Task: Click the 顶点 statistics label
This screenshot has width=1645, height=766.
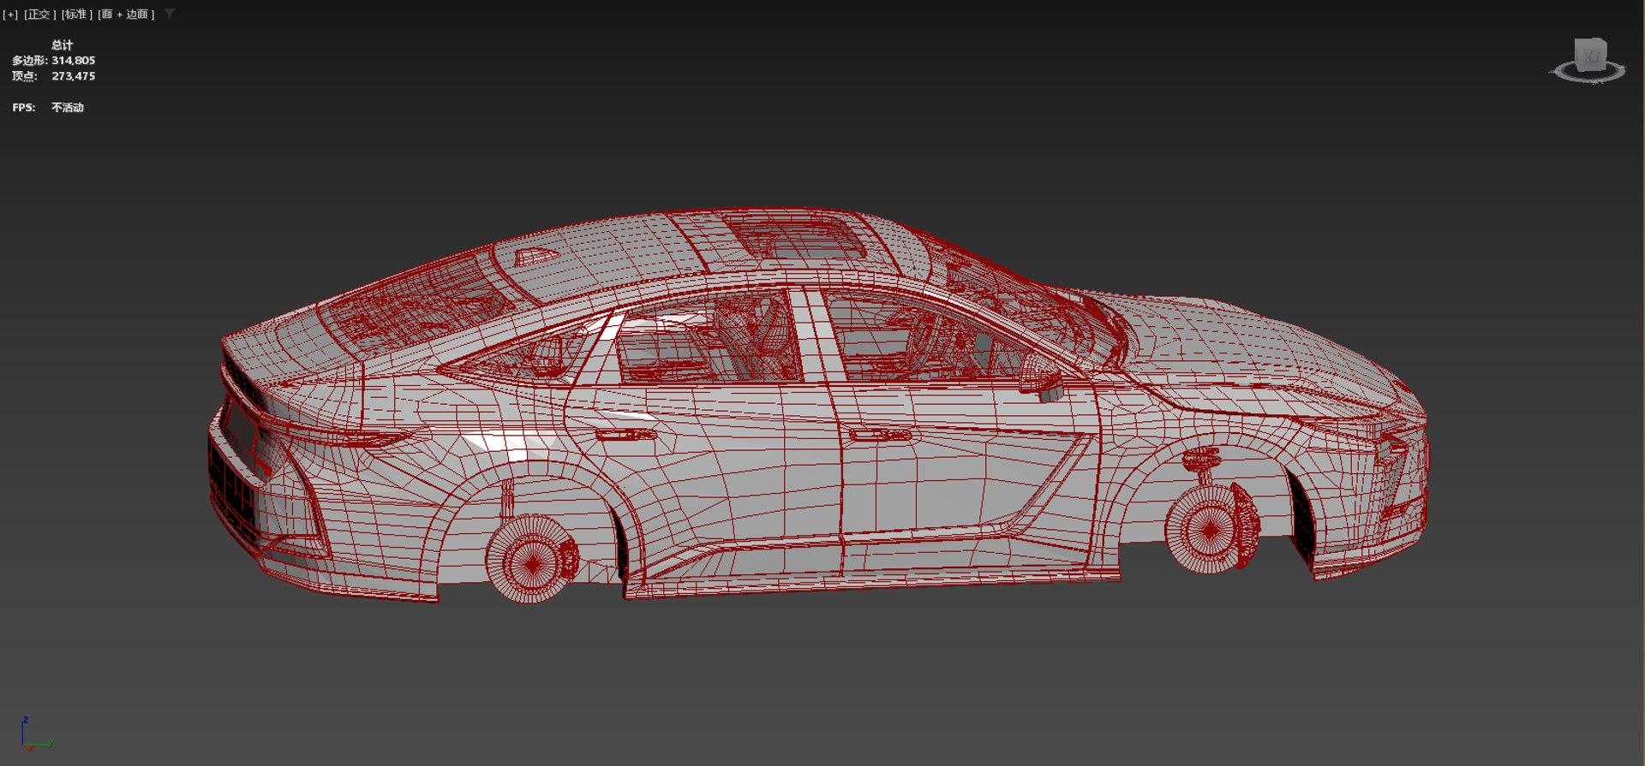Action: point(24,76)
